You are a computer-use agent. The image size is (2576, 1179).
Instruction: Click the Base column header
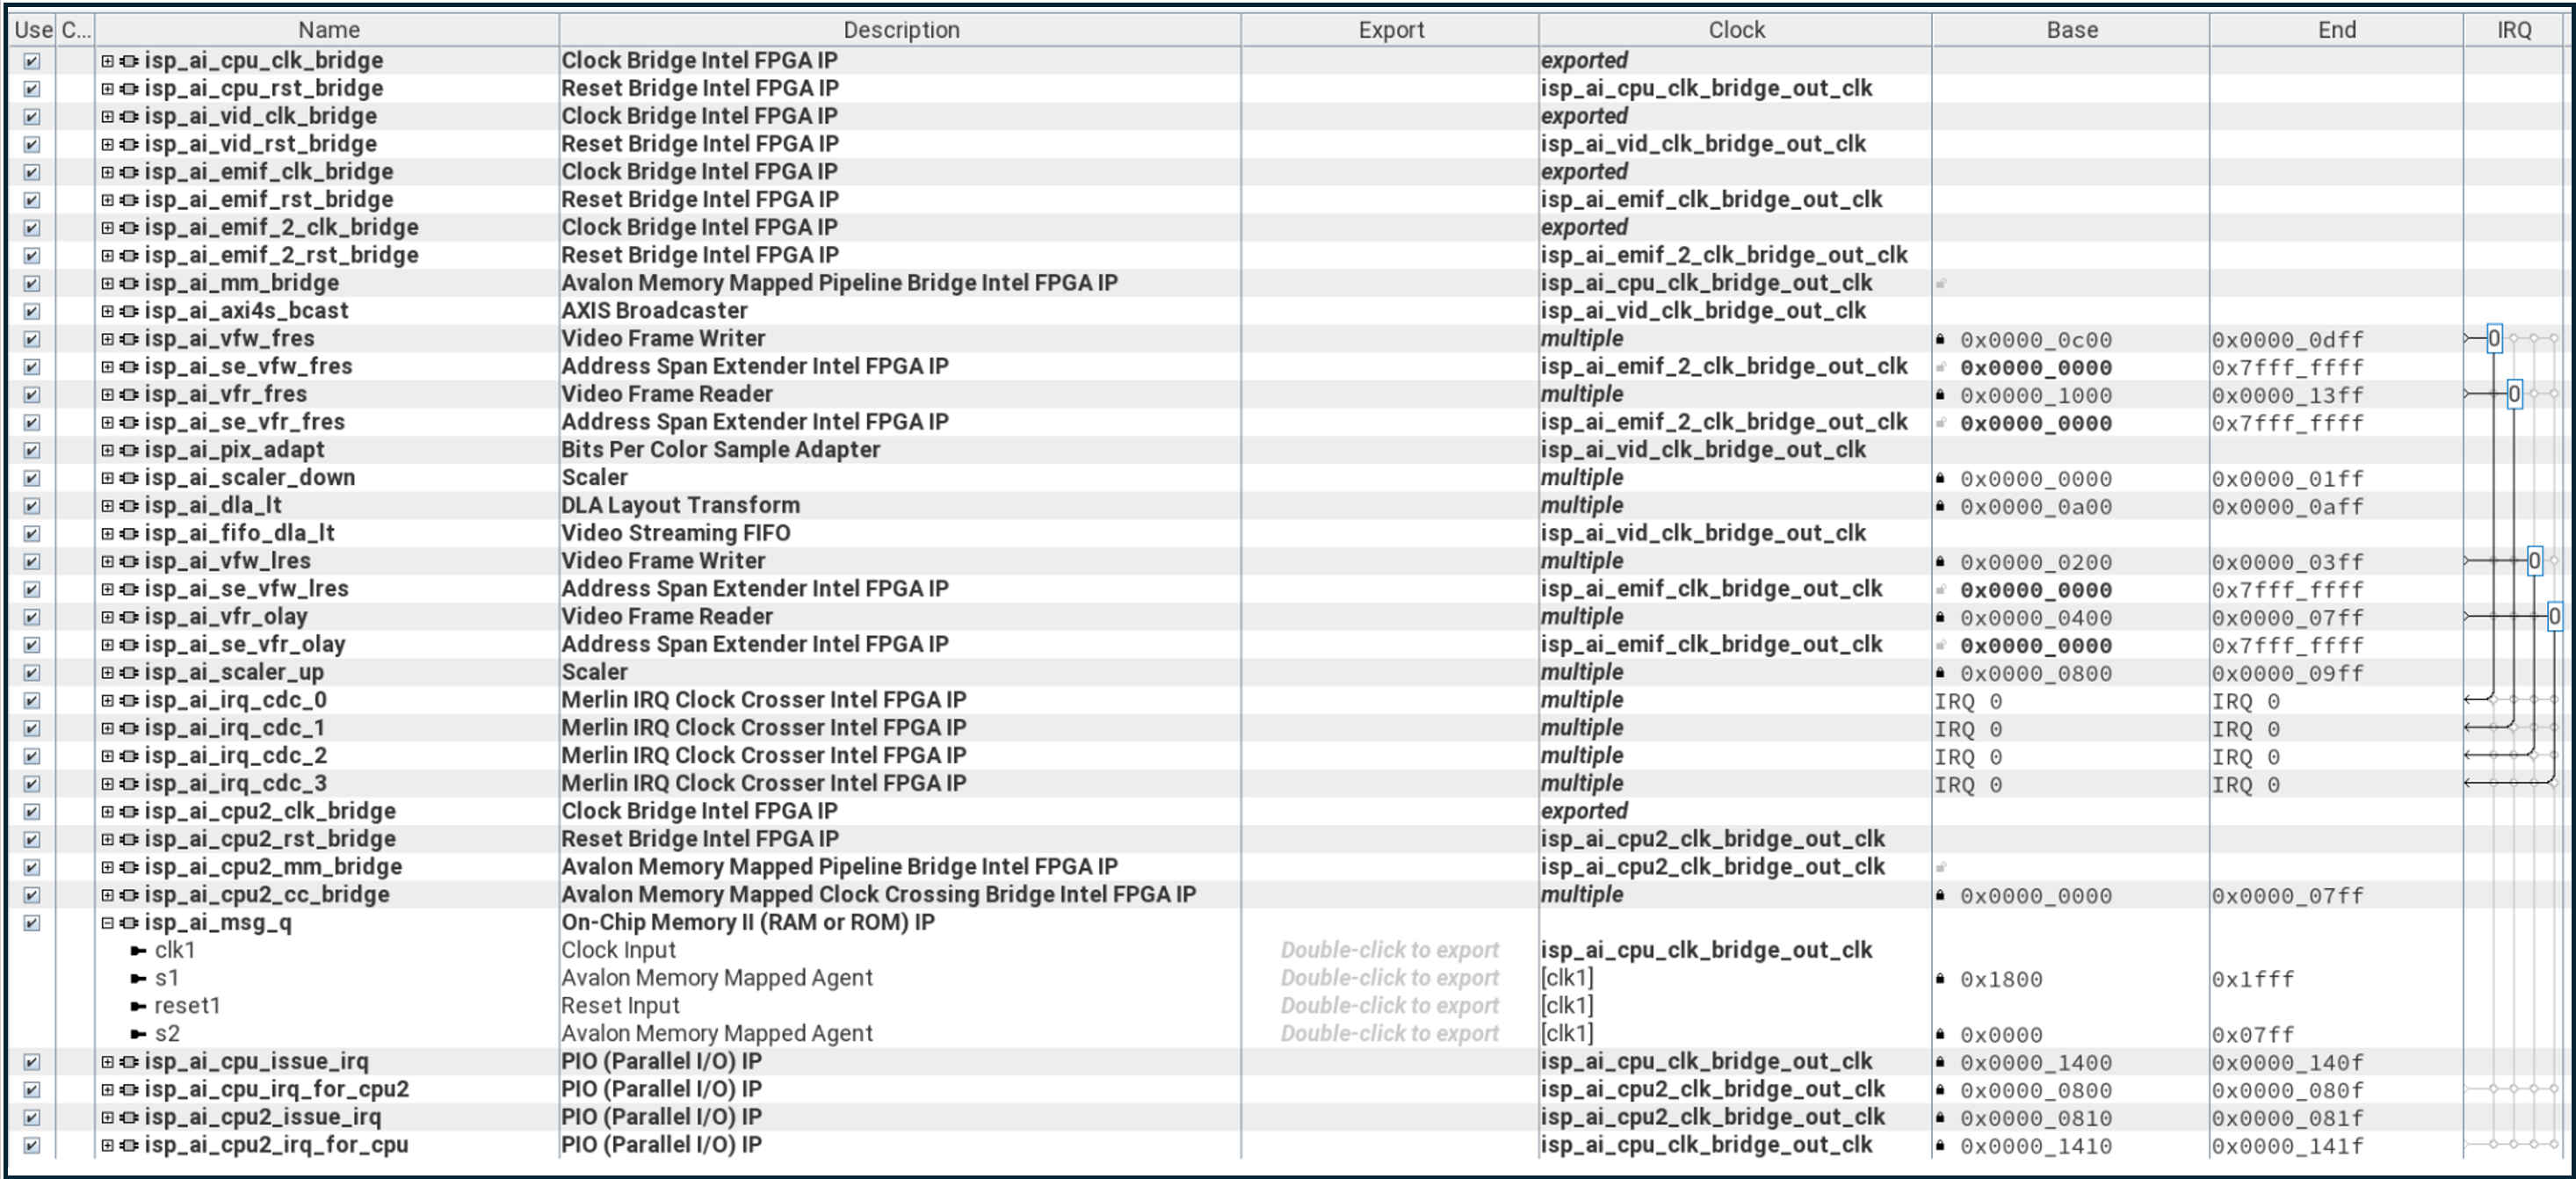click(x=2071, y=30)
